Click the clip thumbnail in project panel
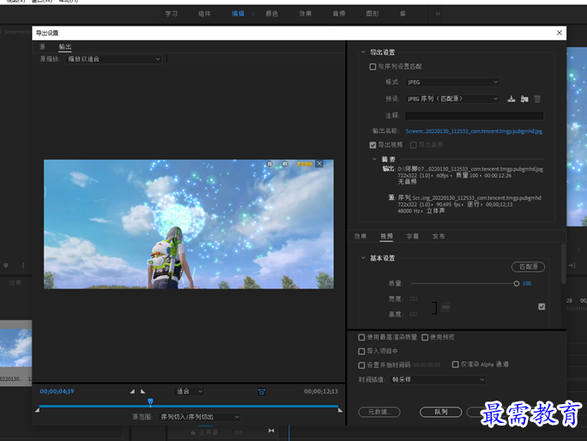 (x=16, y=347)
